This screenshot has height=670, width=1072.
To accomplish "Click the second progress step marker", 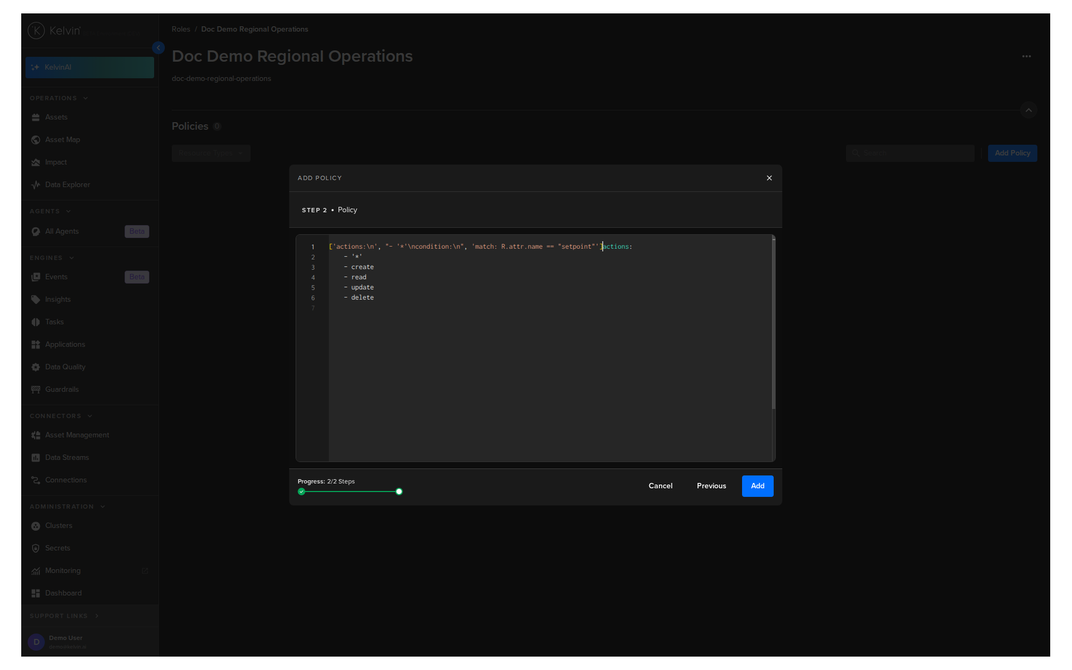I will click(x=399, y=492).
